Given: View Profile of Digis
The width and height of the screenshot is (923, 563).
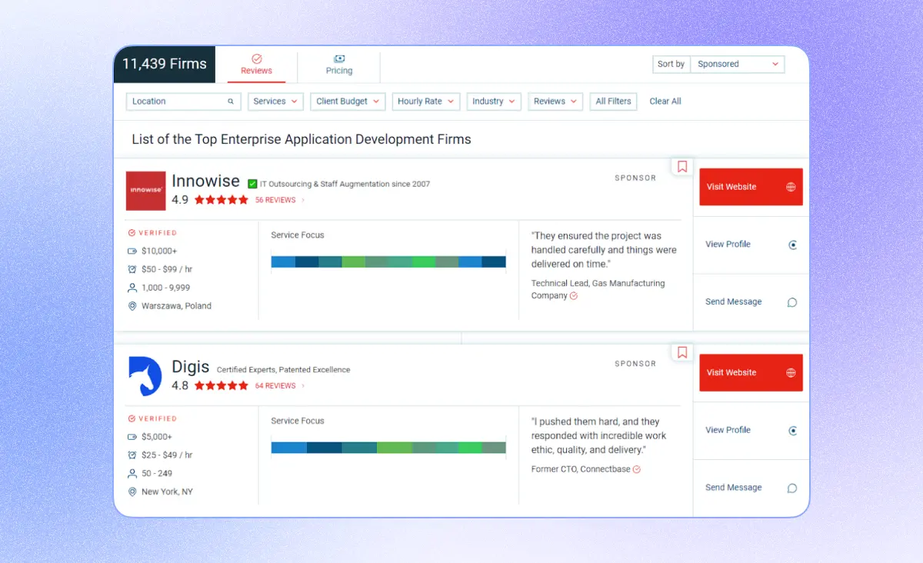Looking at the screenshot, I should [x=728, y=430].
